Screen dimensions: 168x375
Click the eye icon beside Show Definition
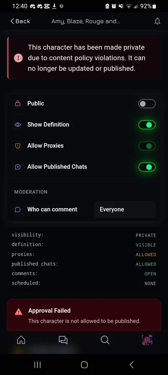[x=18, y=124]
